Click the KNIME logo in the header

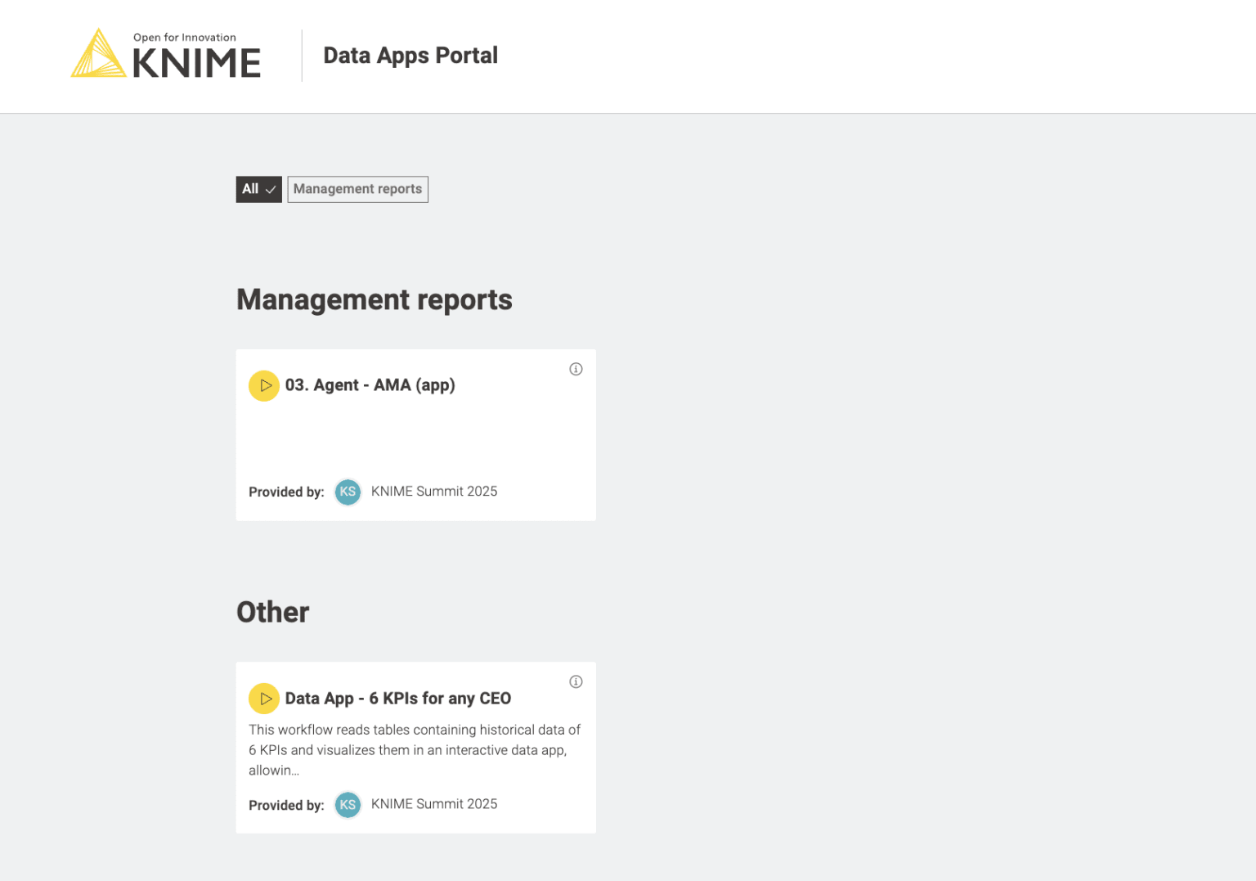tap(166, 54)
